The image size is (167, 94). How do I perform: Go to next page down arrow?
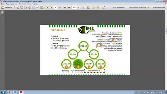pyautogui.click(x=52, y=7)
